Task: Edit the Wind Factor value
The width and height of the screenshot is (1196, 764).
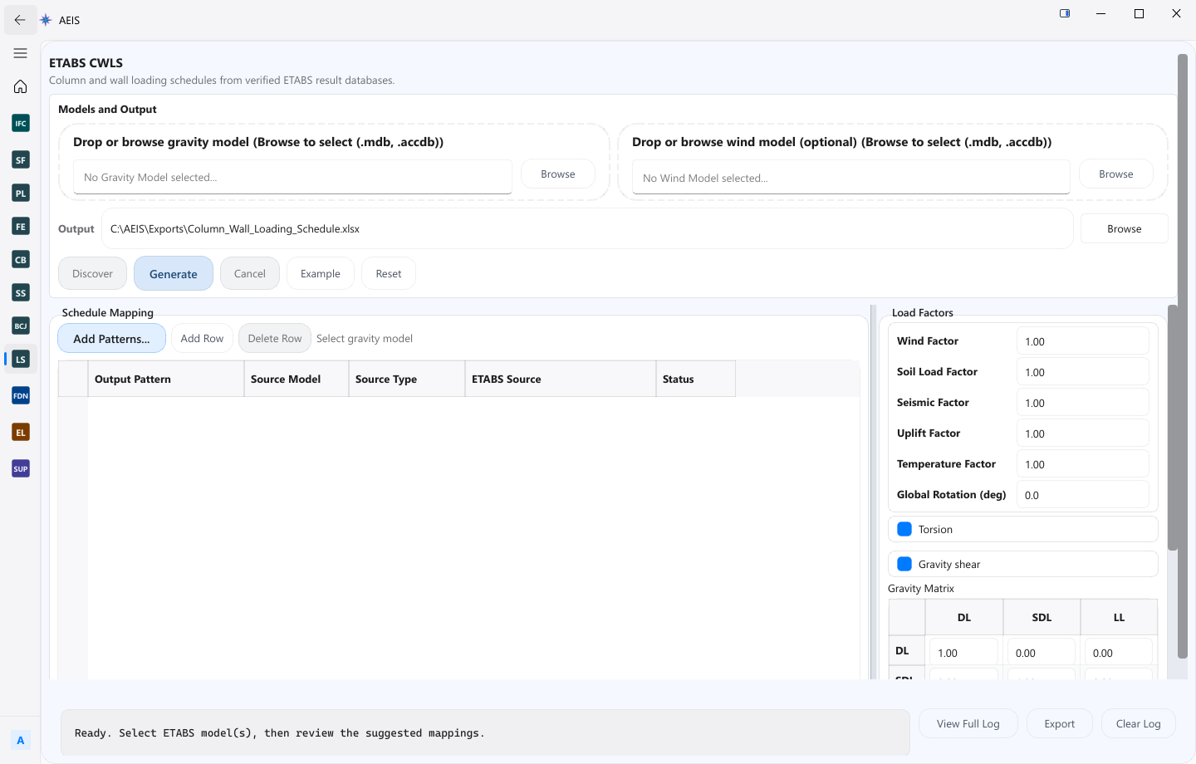Action: pos(1082,341)
